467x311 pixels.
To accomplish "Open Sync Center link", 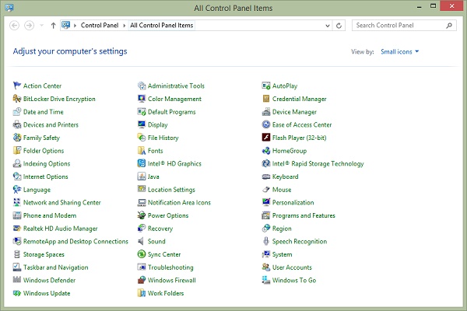I will (x=164, y=254).
